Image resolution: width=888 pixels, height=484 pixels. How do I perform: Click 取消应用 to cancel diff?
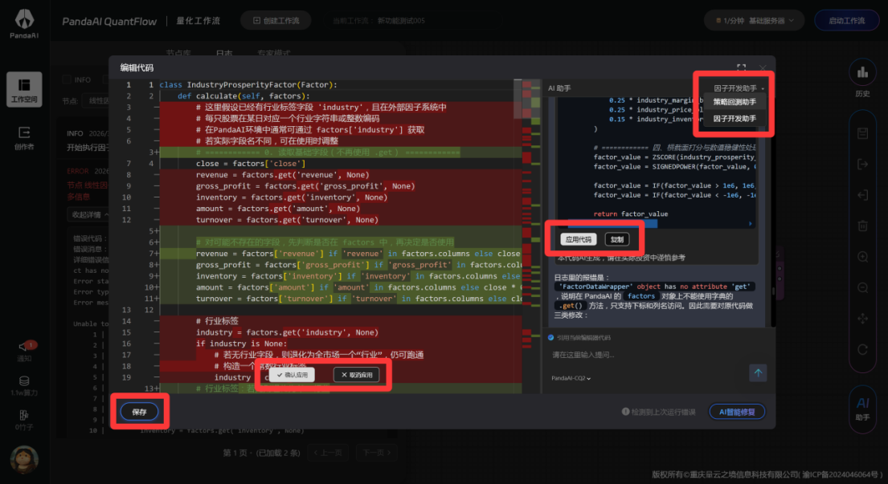(356, 375)
